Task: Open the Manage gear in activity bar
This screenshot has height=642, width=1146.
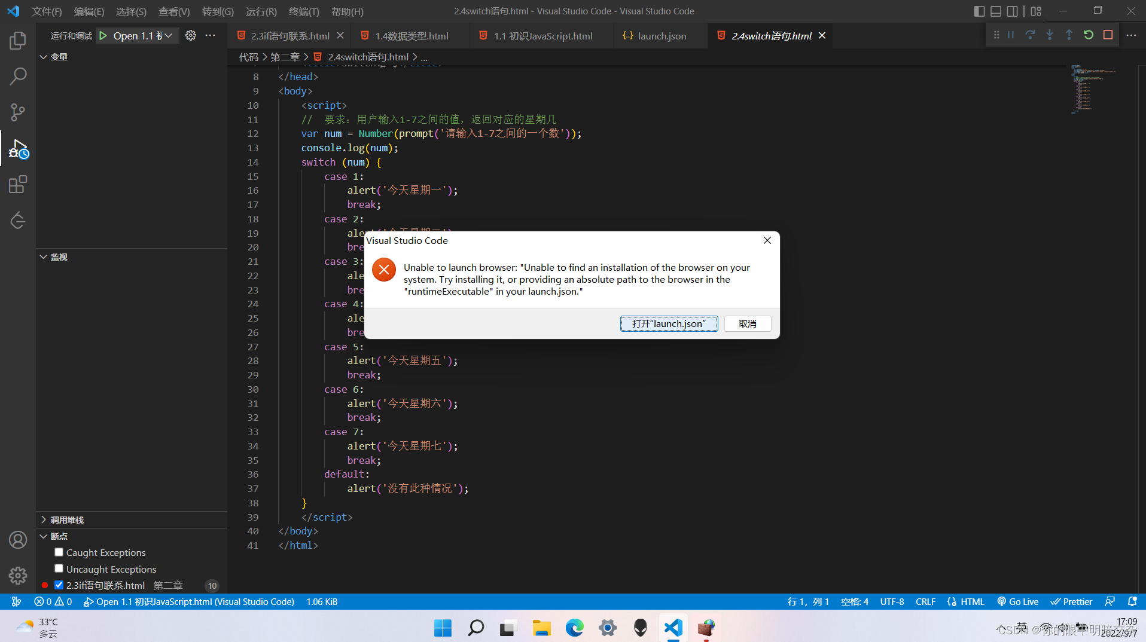Action: 18,575
